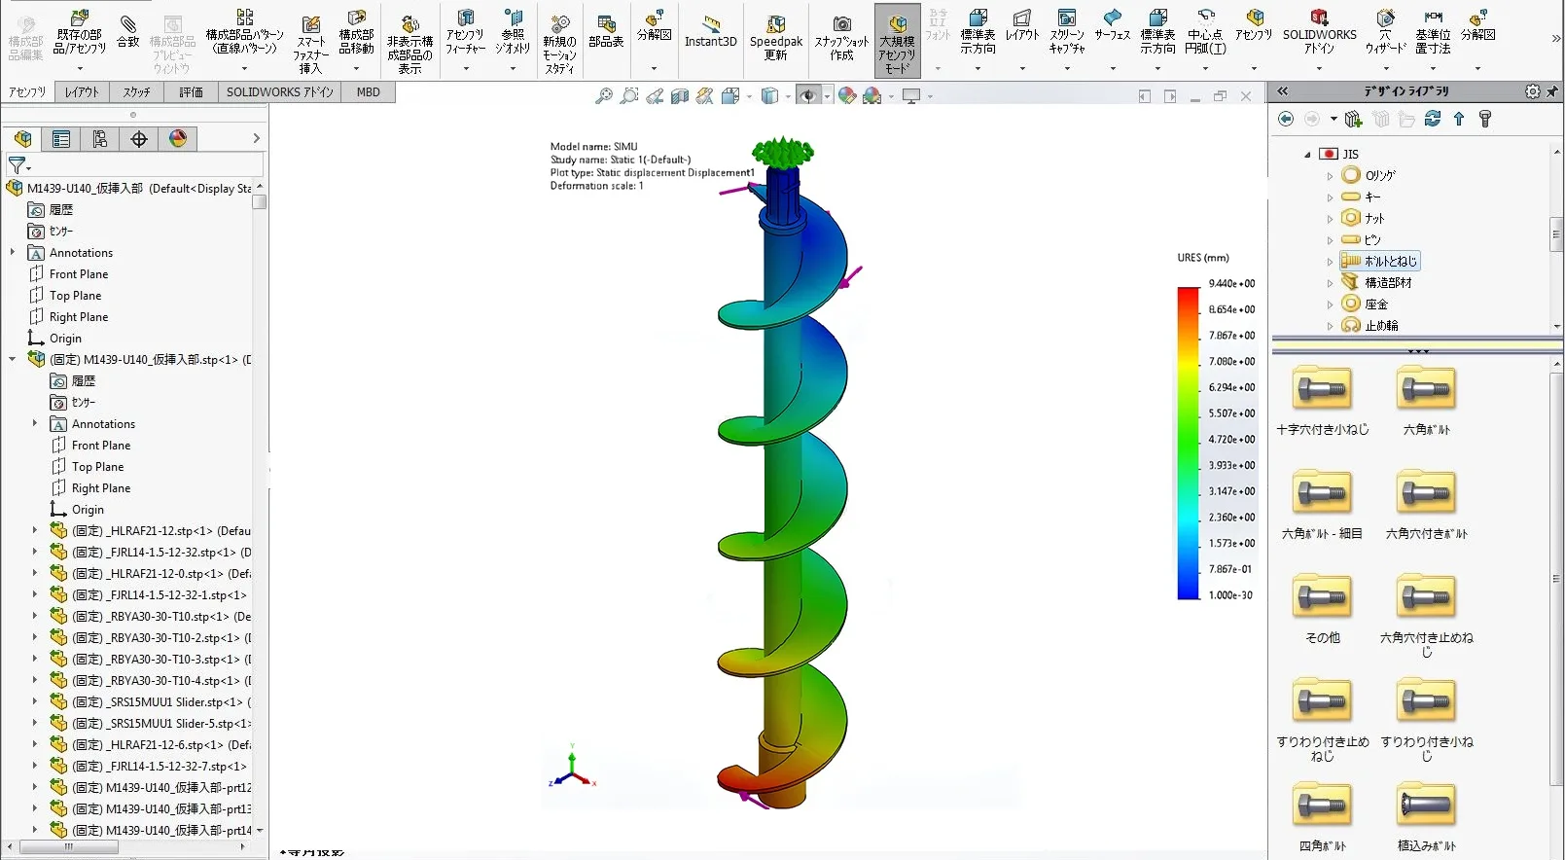Click the 新規のモーションスタディ tool
1565x860 pixels.
click(559, 44)
